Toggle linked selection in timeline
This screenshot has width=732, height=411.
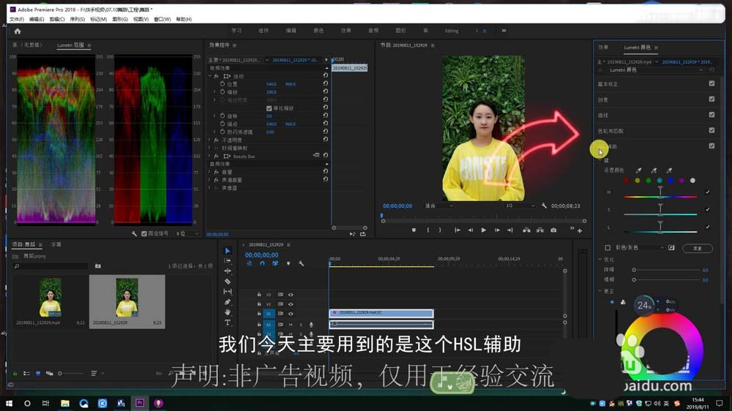click(275, 263)
